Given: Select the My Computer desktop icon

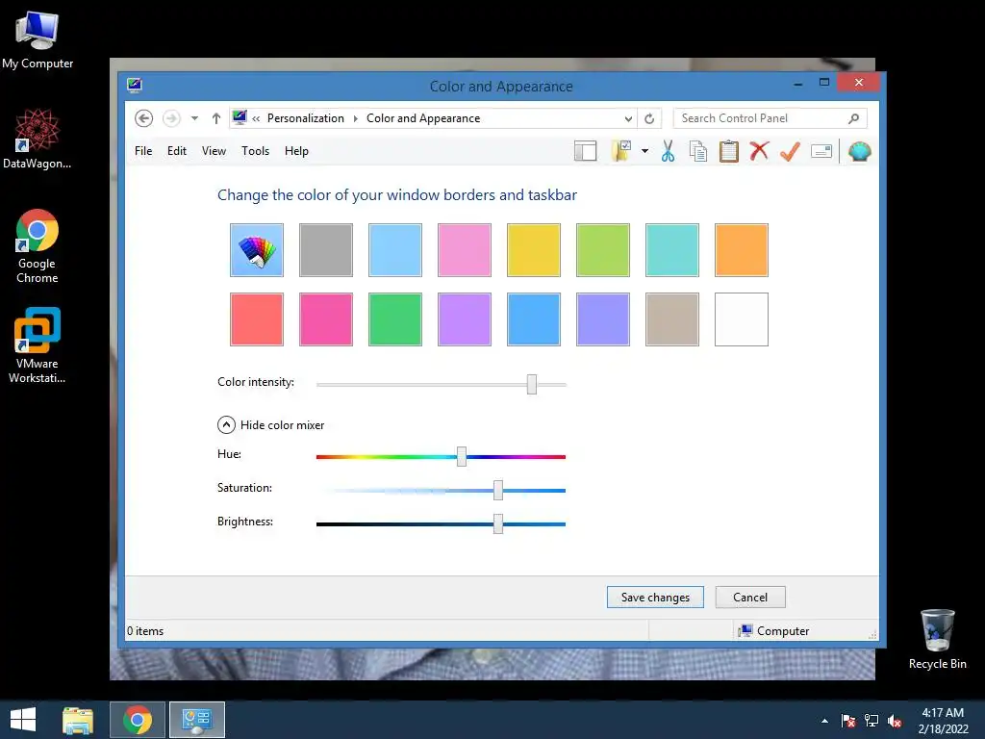Looking at the screenshot, I should pos(38,40).
